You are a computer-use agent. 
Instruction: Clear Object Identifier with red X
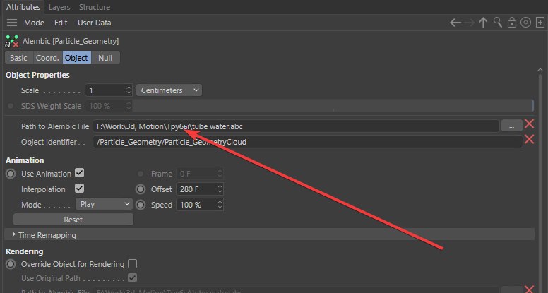tap(529, 139)
